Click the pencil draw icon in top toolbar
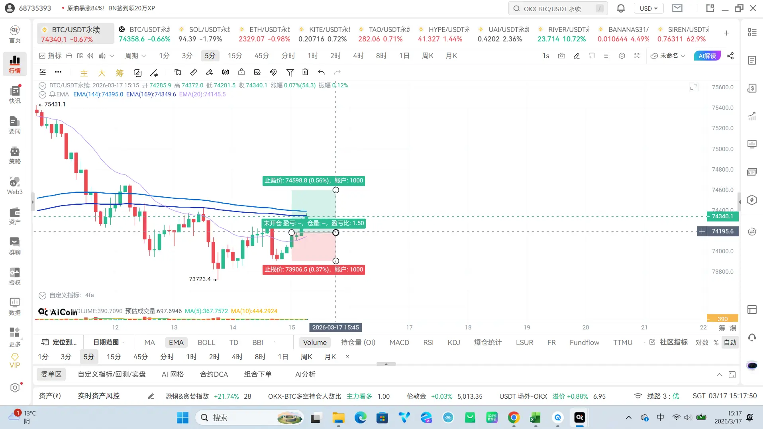763x429 pixels. coord(577,56)
